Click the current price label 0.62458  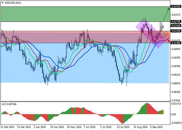pyautogui.click(x=176, y=25)
